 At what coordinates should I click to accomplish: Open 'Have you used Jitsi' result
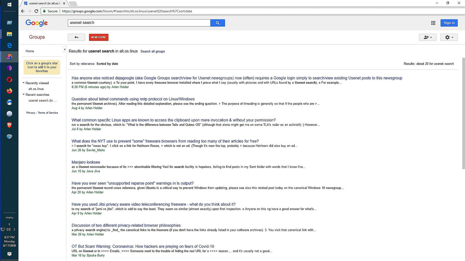(153, 204)
